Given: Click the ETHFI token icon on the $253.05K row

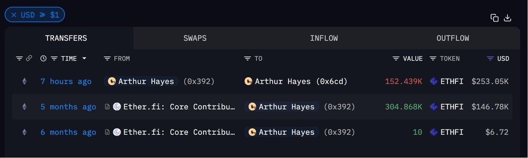Looking at the screenshot, I should pos(434,81).
